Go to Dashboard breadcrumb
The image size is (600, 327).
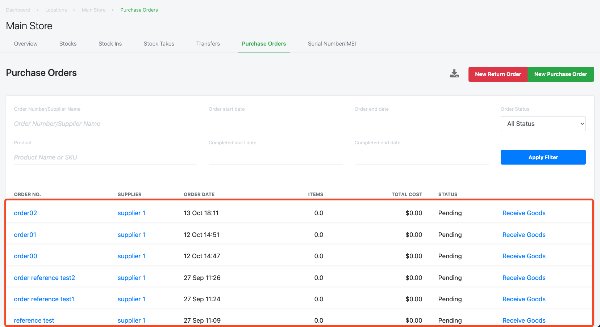point(18,10)
